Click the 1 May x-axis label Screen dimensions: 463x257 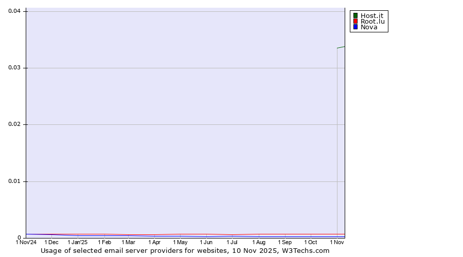pos(180,242)
